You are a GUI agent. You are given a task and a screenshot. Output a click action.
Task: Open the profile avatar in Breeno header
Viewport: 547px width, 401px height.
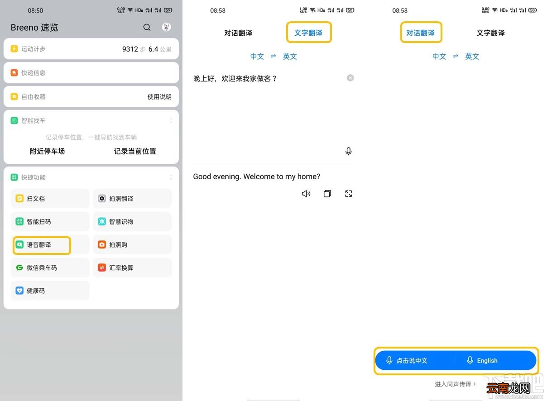tap(167, 27)
